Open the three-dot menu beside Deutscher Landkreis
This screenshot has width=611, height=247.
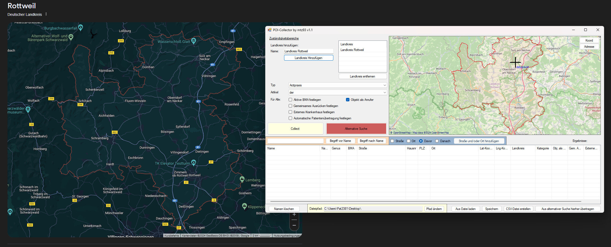(x=46, y=14)
